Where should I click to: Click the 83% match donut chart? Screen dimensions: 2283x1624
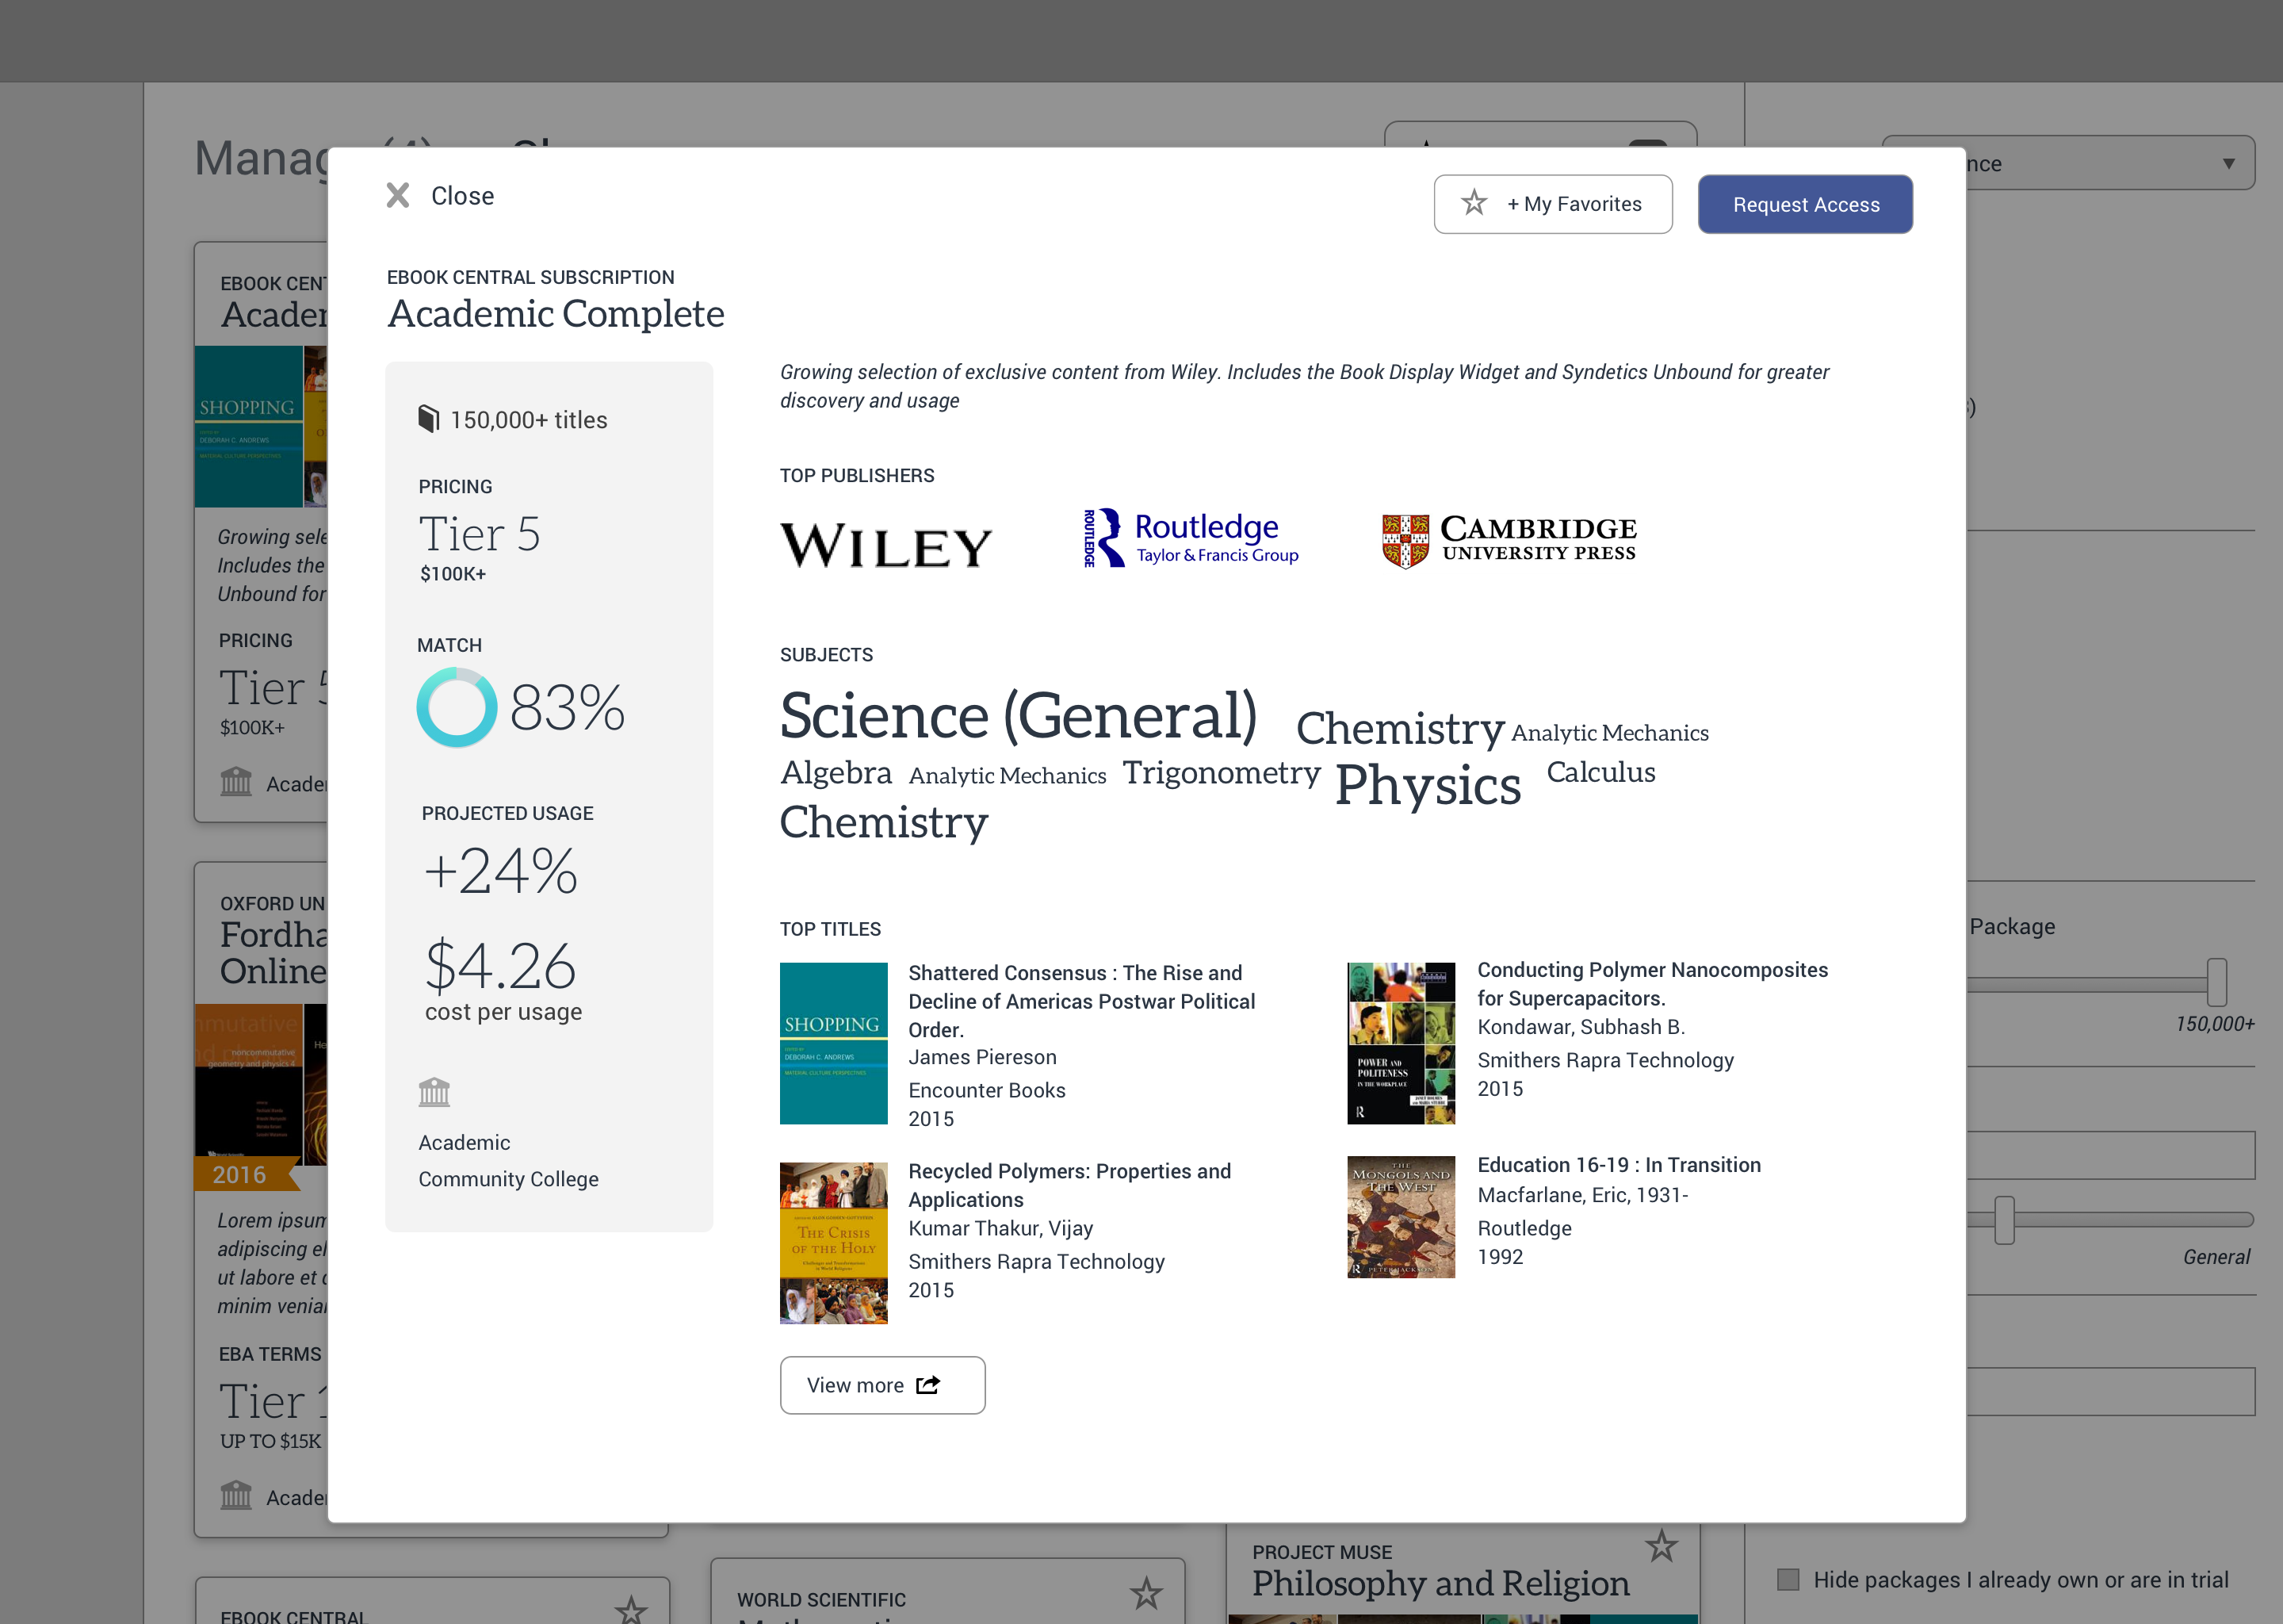tap(457, 707)
